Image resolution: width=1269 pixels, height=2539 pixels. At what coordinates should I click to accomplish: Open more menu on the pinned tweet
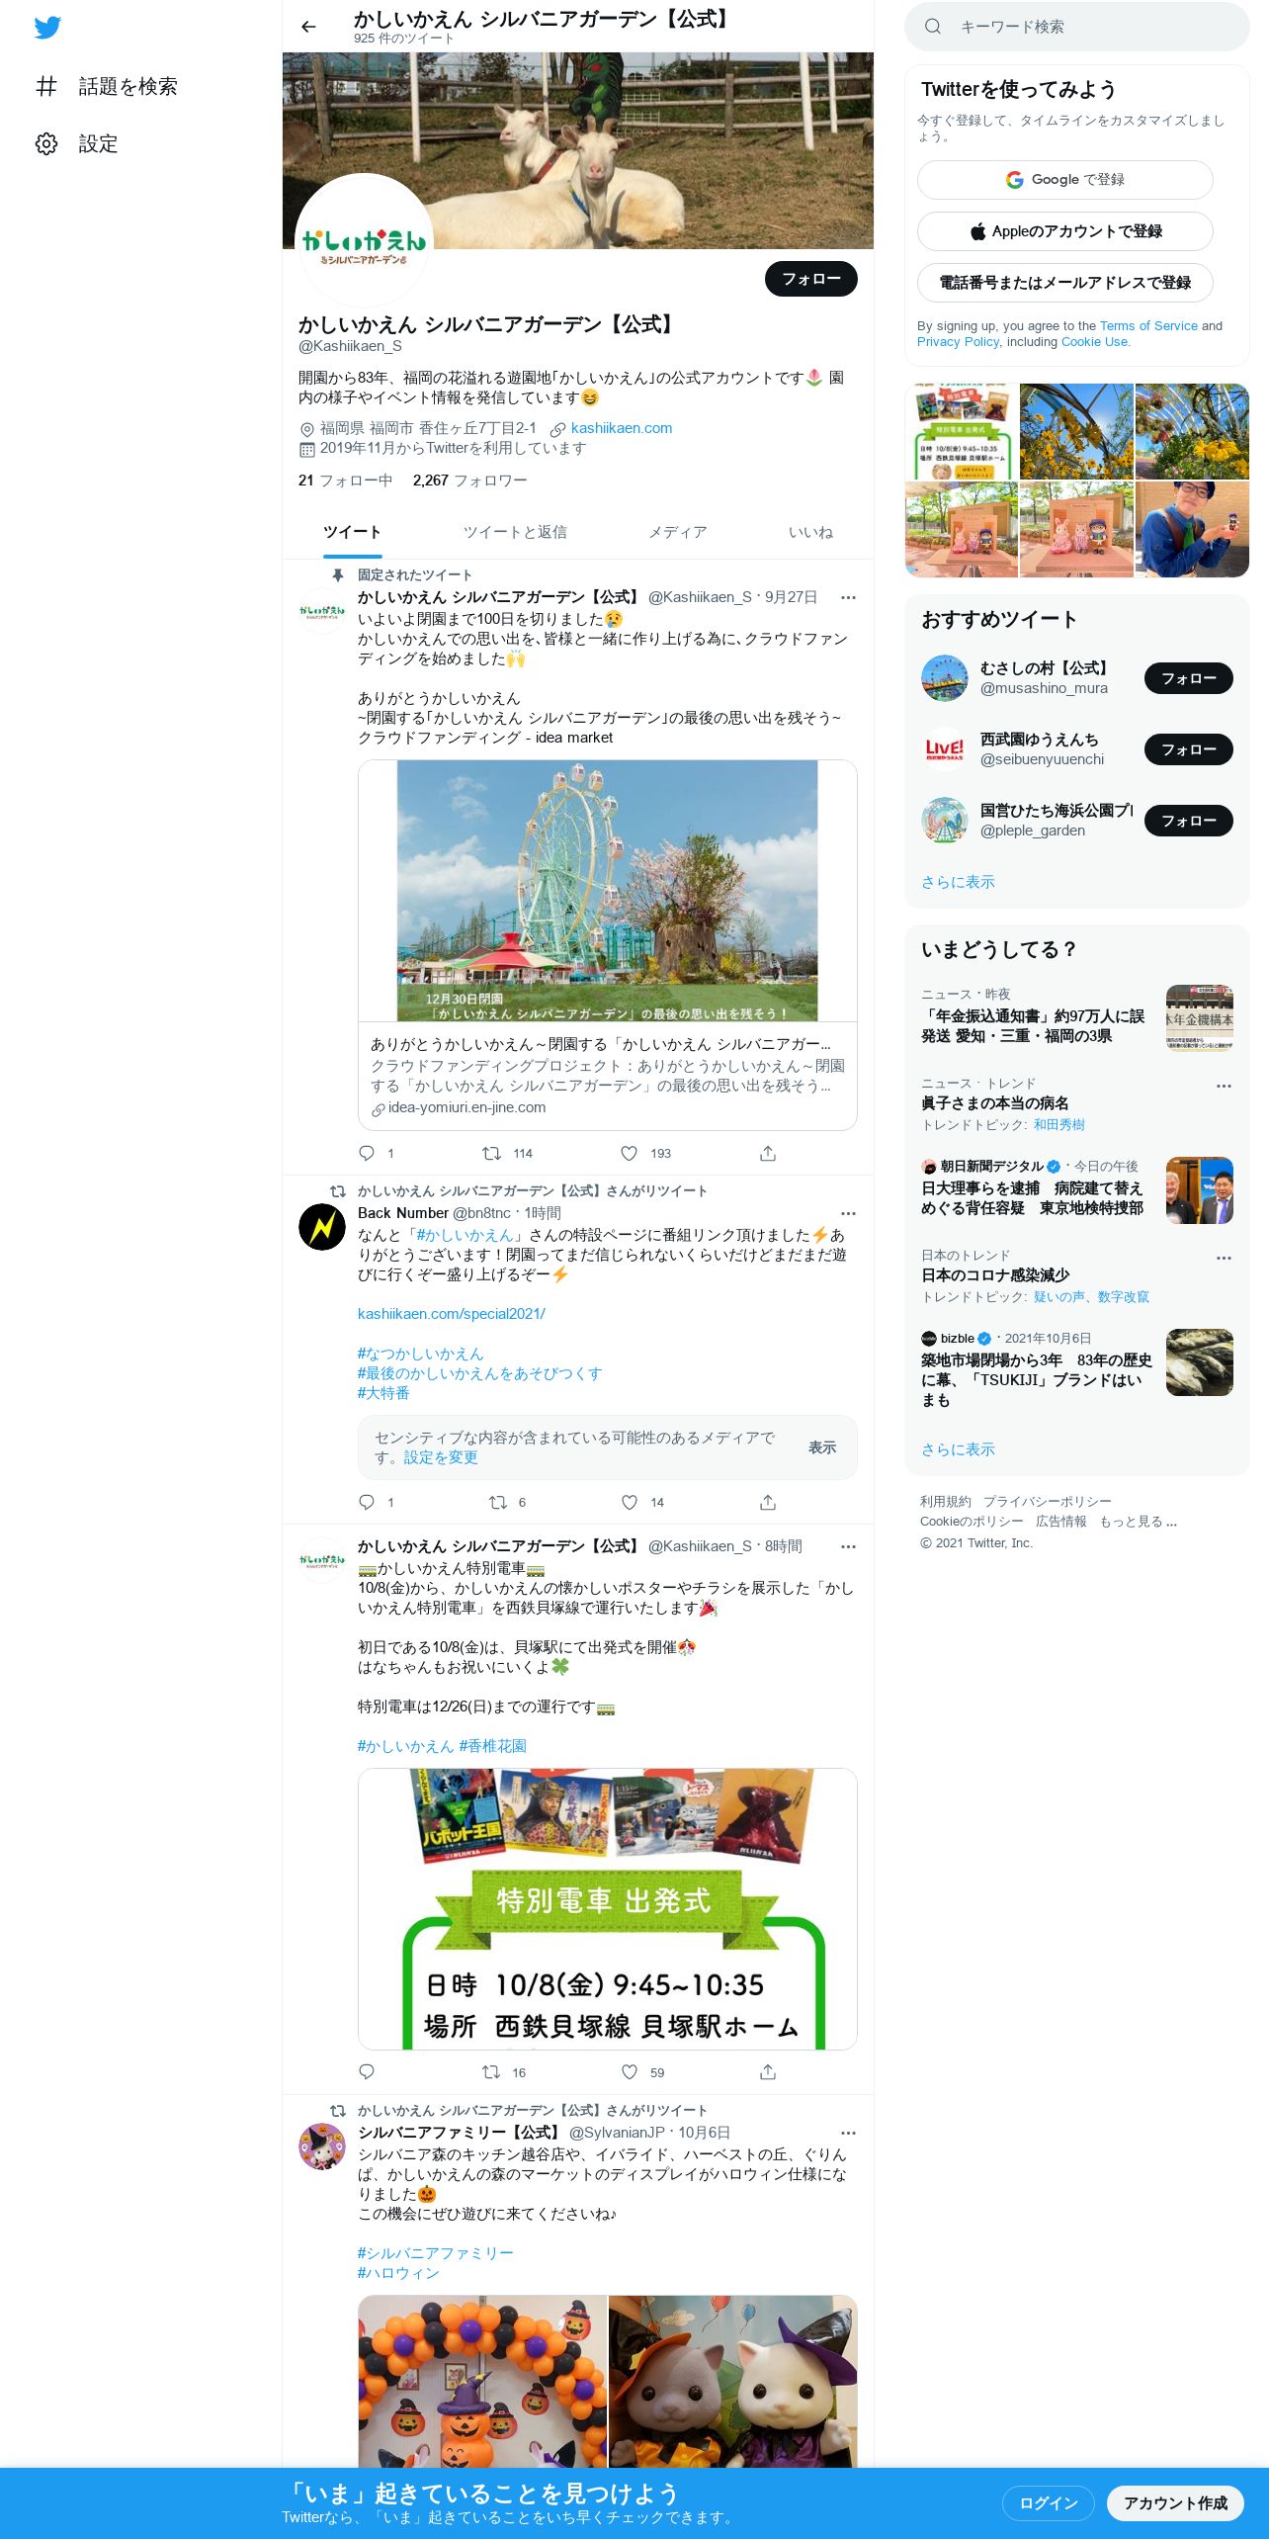(x=848, y=597)
